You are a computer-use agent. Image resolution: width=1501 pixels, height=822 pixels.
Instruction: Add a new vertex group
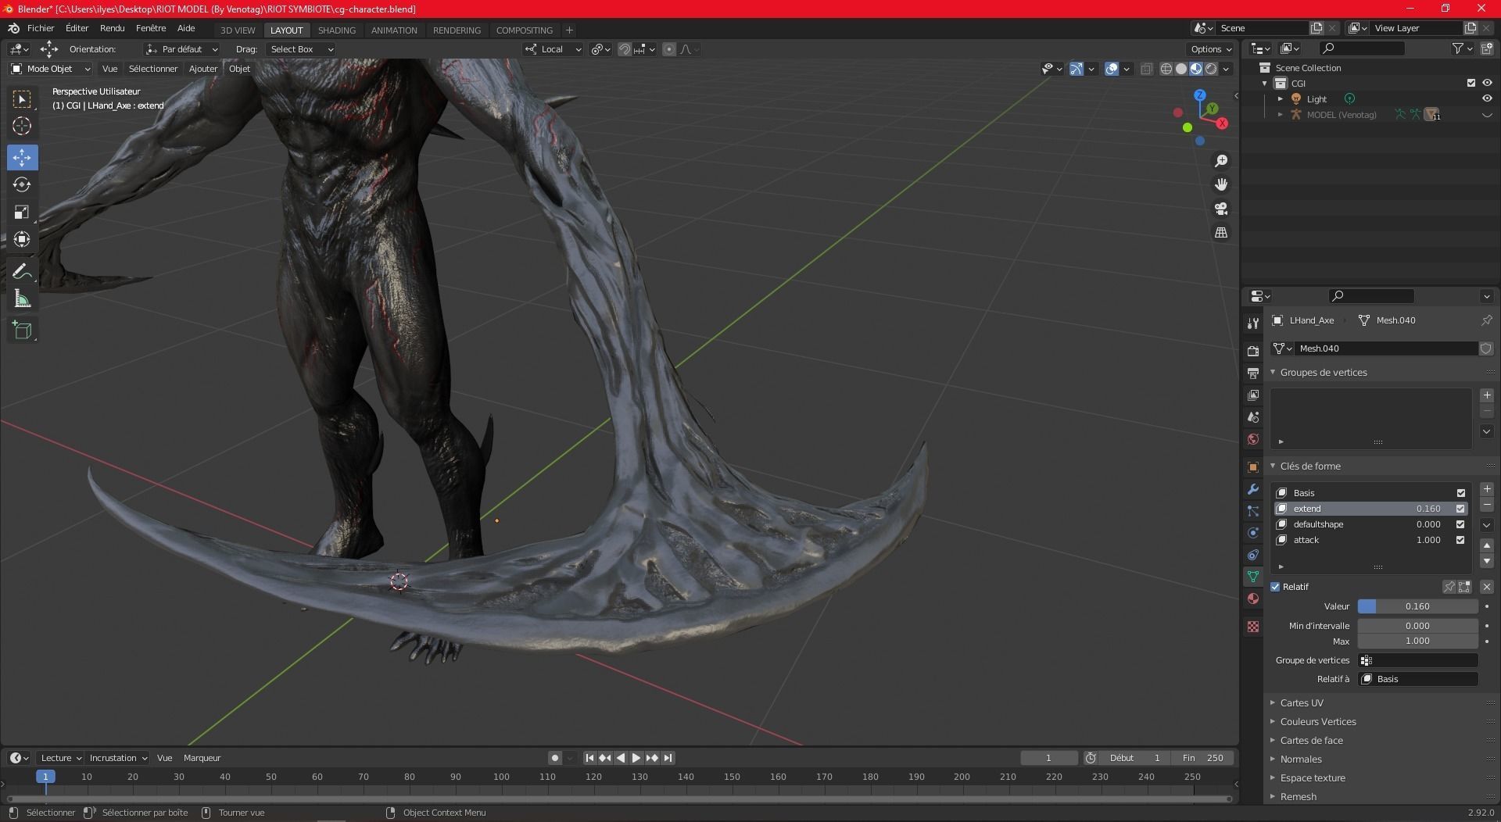pos(1487,395)
